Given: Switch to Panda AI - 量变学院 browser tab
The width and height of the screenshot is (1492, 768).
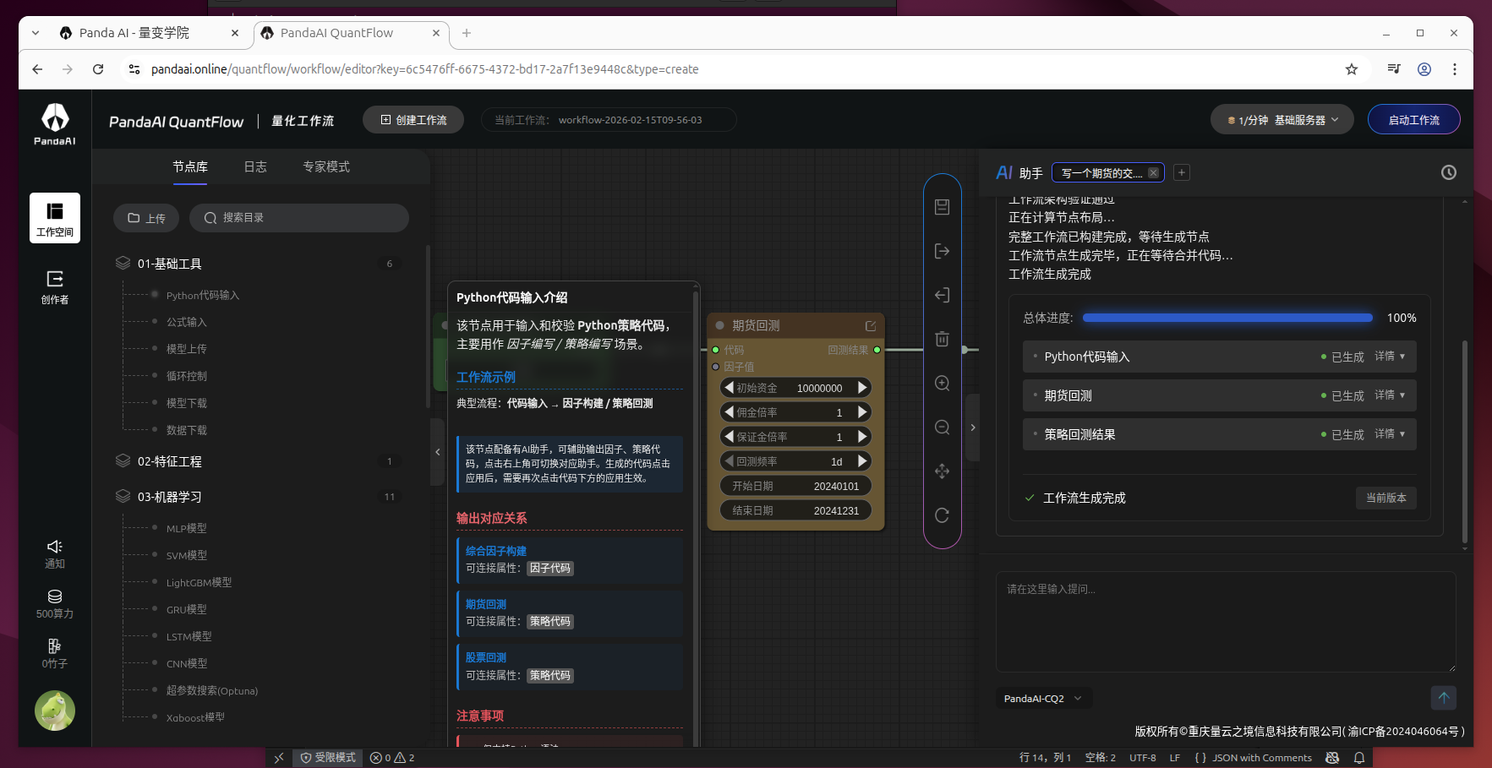Looking at the screenshot, I should click(x=150, y=33).
